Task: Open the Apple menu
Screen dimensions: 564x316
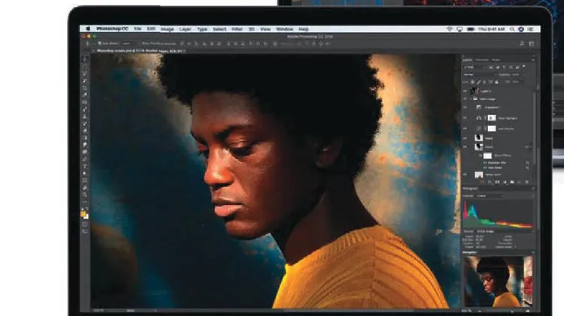Action: (x=88, y=29)
